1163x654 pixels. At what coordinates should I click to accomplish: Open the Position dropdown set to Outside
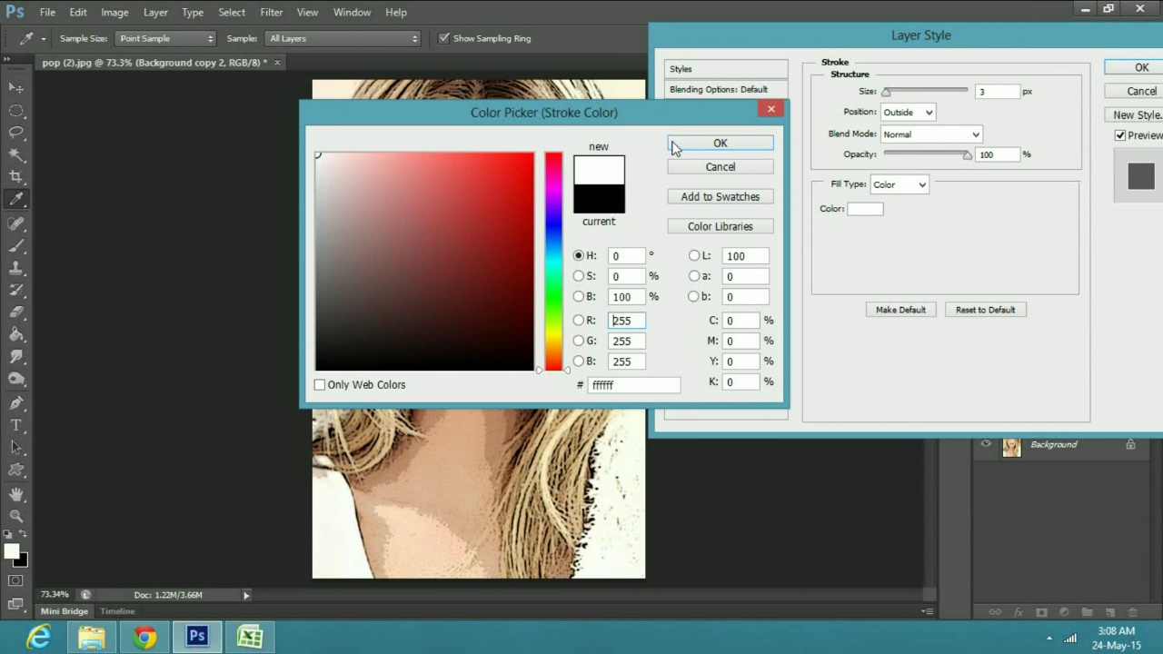pyautogui.click(x=908, y=113)
